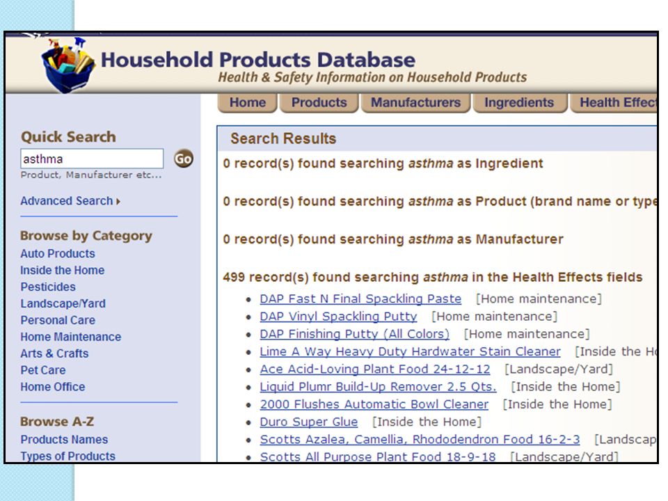Open Ace Acid-Loving Plant Food 24-12-12
The width and height of the screenshot is (668, 501).
pyautogui.click(x=375, y=369)
